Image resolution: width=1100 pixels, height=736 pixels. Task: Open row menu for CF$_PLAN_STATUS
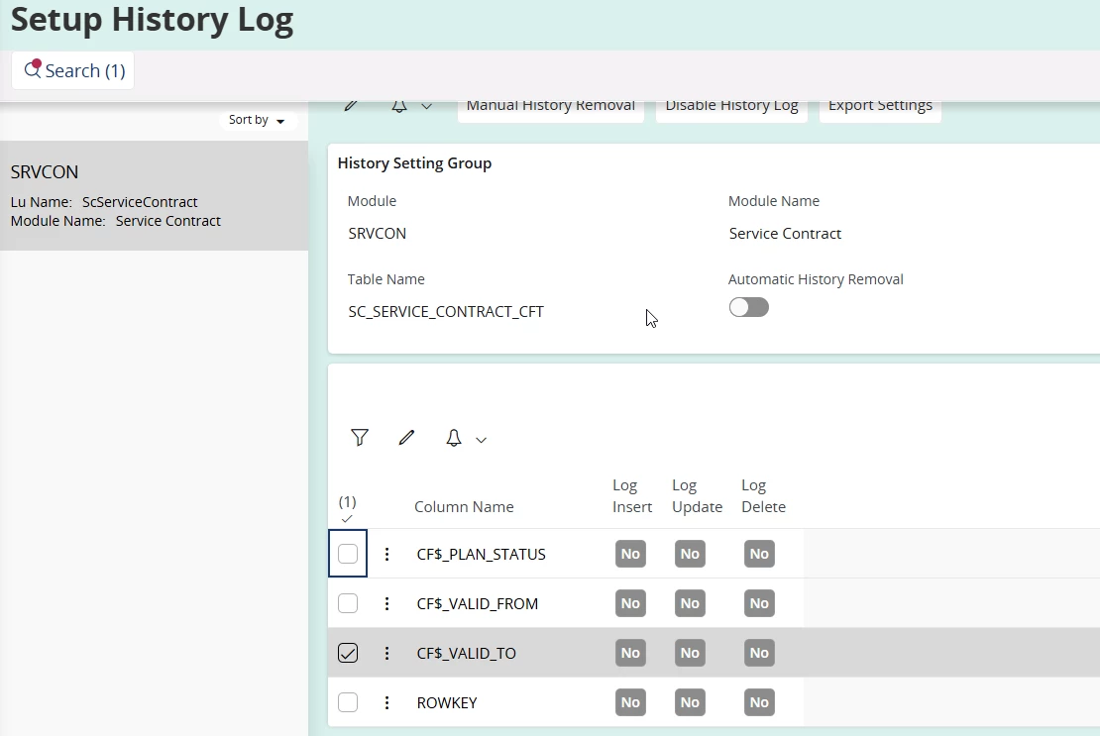click(x=387, y=554)
